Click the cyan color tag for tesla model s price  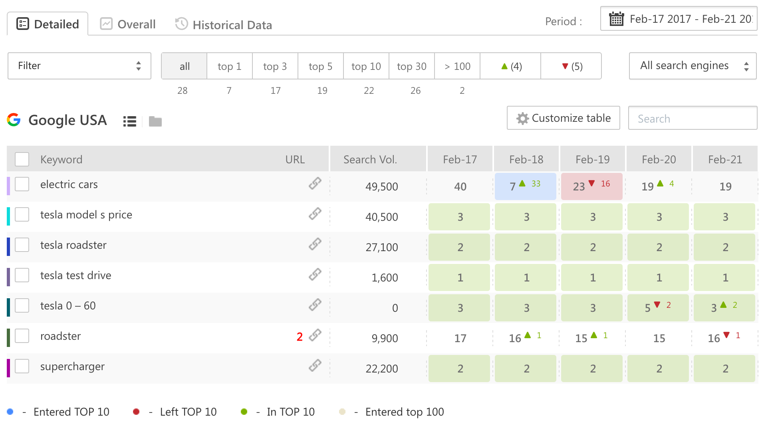(x=8, y=216)
